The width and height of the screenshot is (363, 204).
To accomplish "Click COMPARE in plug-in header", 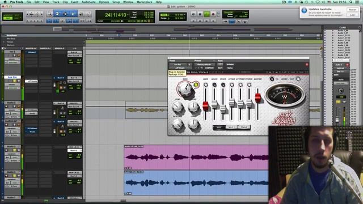I will pos(209,68).
